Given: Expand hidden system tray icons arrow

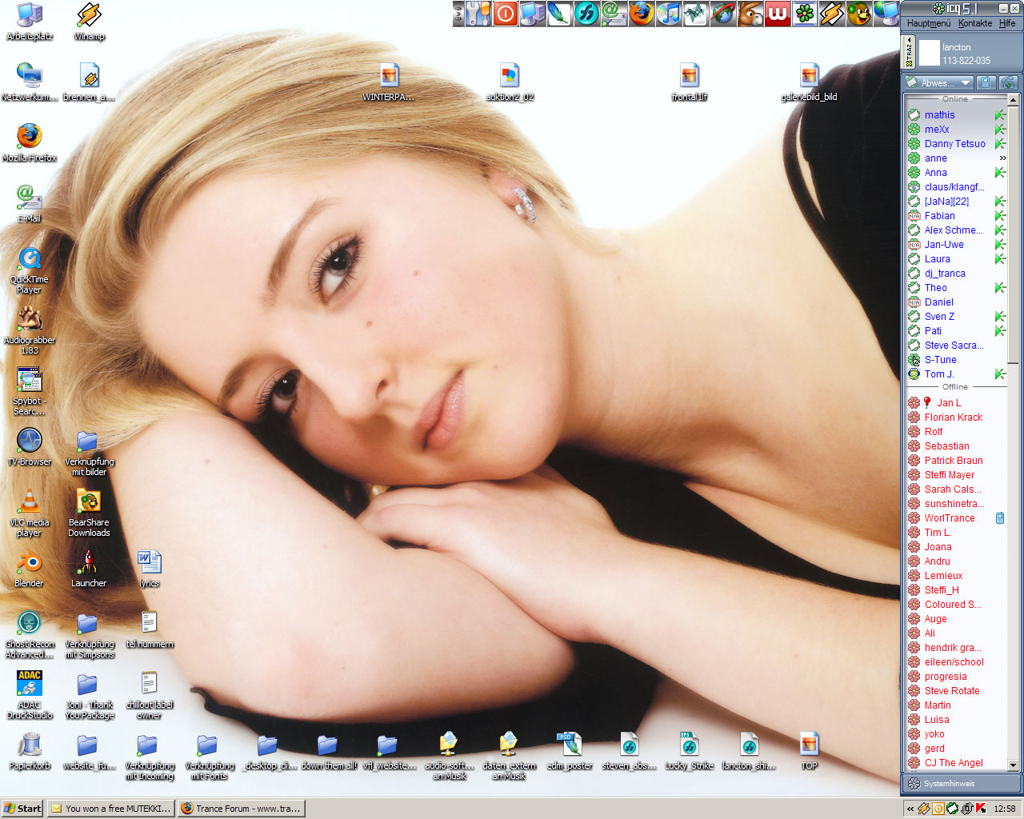Looking at the screenshot, I should click(x=910, y=809).
